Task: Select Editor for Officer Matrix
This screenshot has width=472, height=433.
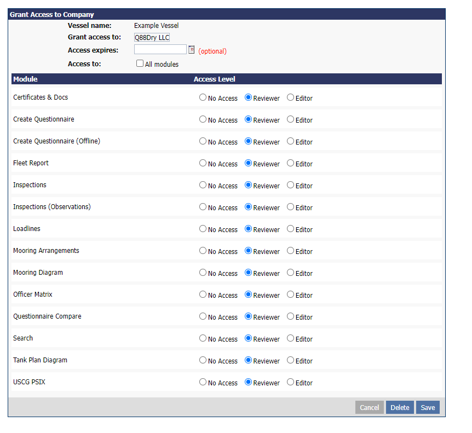Action: pos(290,295)
